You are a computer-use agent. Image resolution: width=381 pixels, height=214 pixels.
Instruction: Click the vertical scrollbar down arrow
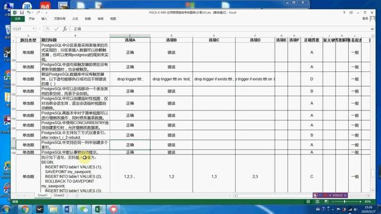373,191
